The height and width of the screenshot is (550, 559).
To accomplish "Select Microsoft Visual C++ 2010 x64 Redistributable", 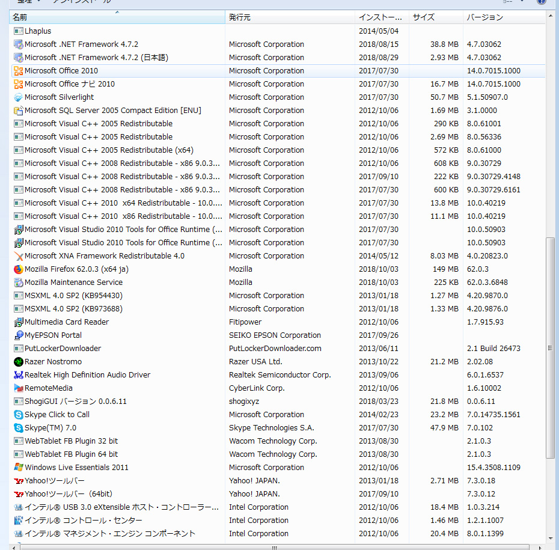I will (277, 203).
